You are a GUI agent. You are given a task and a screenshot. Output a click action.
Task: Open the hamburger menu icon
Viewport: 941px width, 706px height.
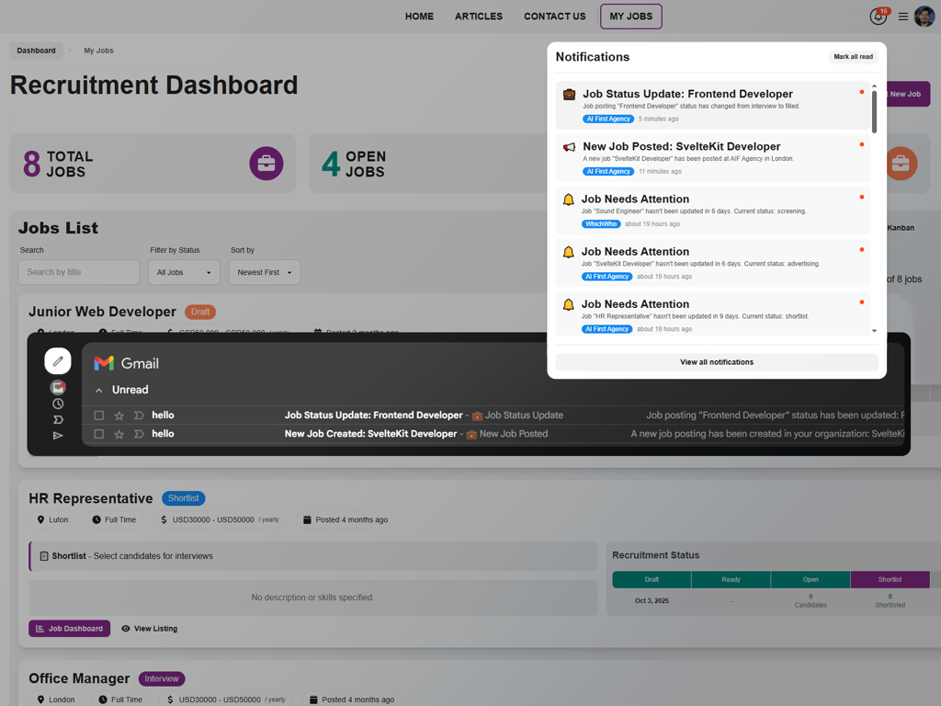point(903,17)
